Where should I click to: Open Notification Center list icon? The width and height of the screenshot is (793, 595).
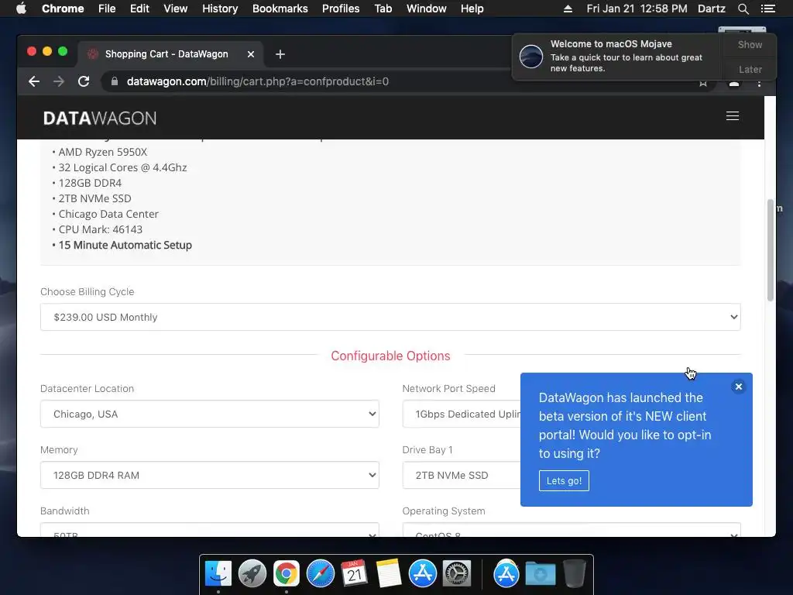(x=767, y=9)
